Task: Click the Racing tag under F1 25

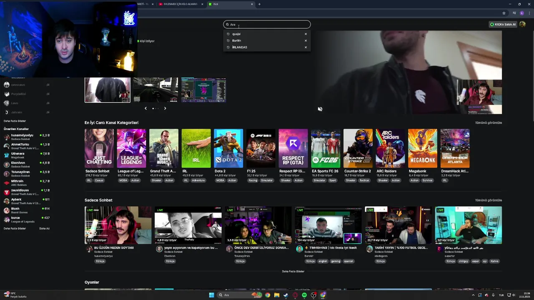Action: click(x=253, y=180)
